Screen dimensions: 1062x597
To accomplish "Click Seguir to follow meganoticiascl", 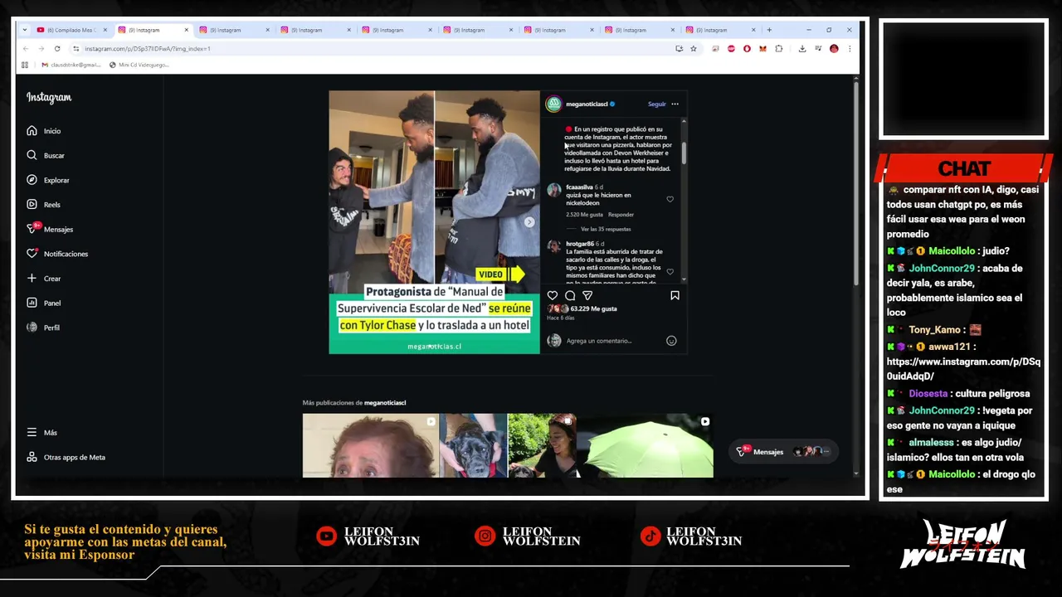I will 656,104.
